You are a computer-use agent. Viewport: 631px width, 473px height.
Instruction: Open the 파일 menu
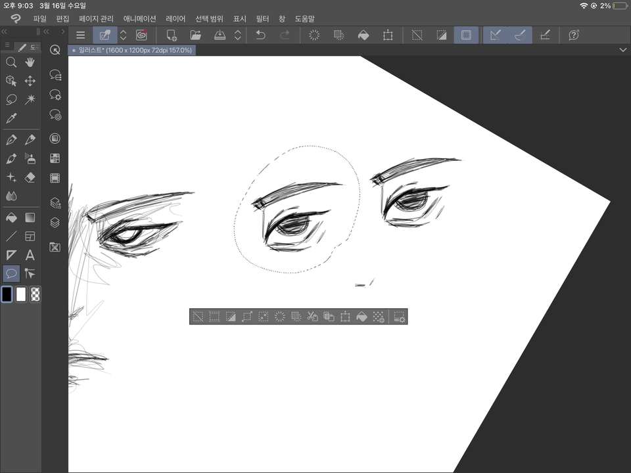[39, 19]
